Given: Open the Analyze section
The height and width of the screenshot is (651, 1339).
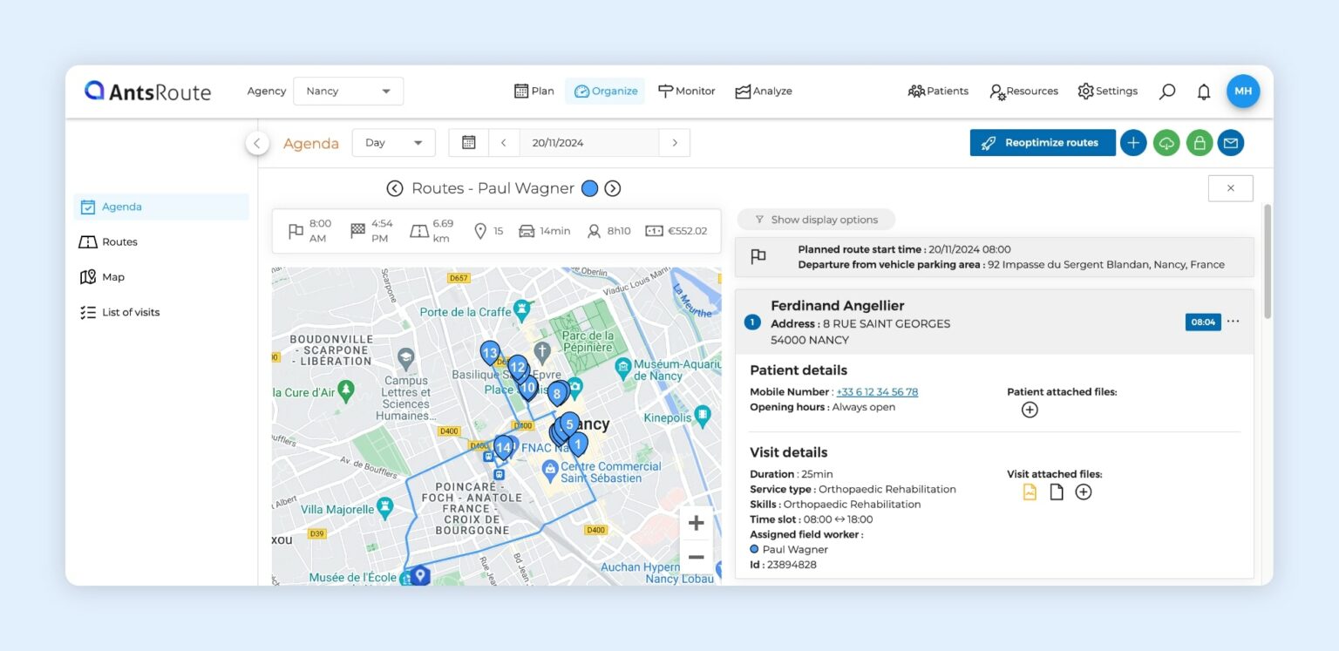Looking at the screenshot, I should pyautogui.click(x=763, y=91).
